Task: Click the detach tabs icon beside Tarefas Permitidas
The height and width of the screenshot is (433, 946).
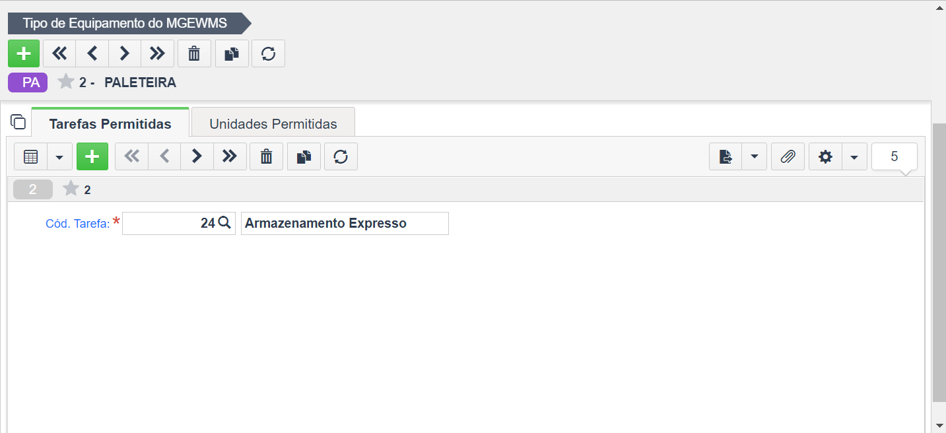Action: click(18, 121)
